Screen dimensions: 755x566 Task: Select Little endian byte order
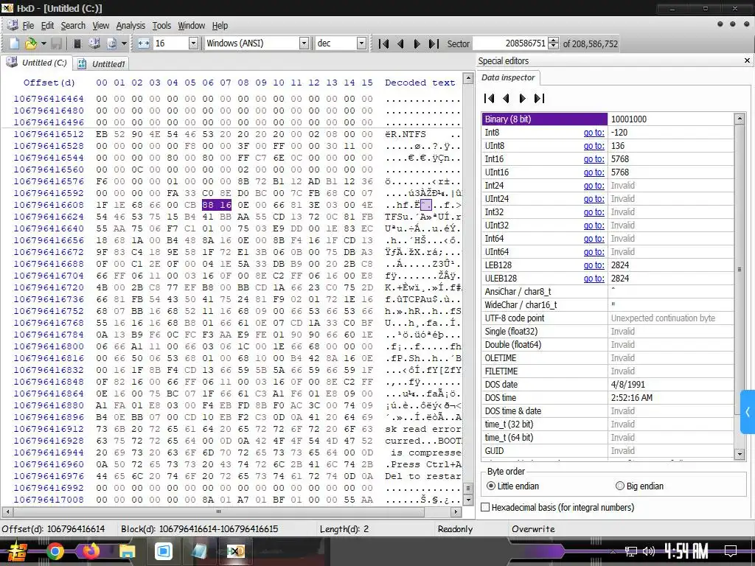pyautogui.click(x=512, y=486)
